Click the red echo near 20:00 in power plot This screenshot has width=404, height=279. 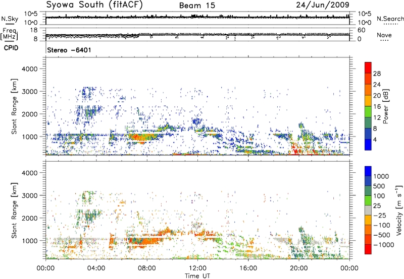click(296, 149)
